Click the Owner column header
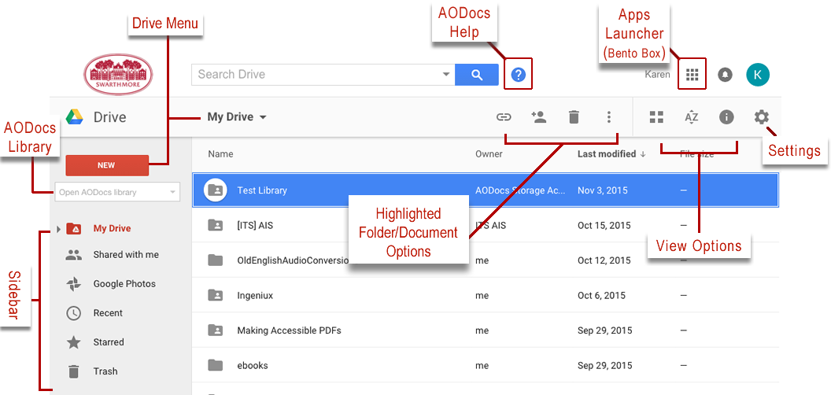 tap(489, 154)
